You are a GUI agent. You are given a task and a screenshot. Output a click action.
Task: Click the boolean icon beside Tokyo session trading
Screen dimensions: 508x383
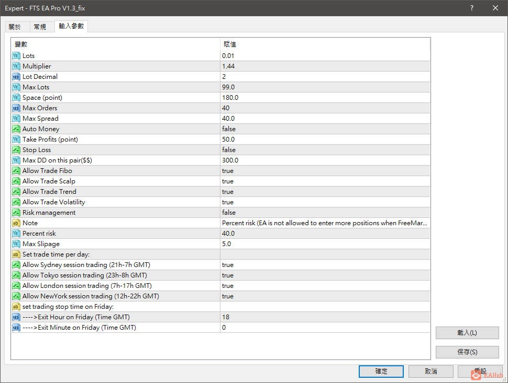16,275
